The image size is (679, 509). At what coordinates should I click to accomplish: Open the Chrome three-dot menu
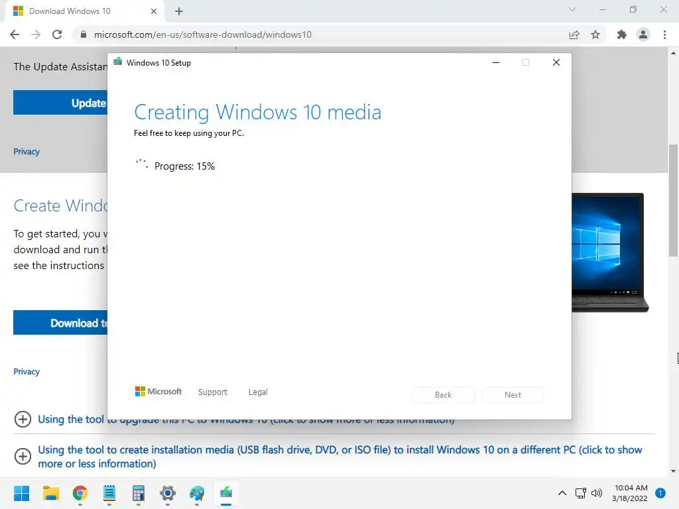pos(664,34)
